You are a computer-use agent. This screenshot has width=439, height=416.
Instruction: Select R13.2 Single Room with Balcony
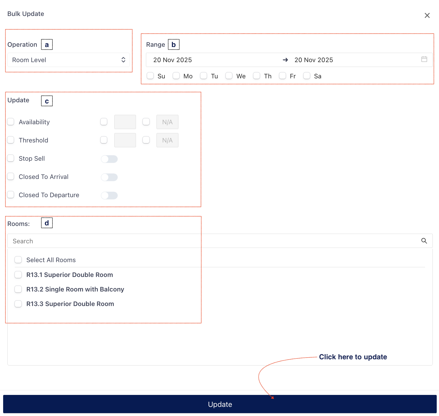click(18, 289)
